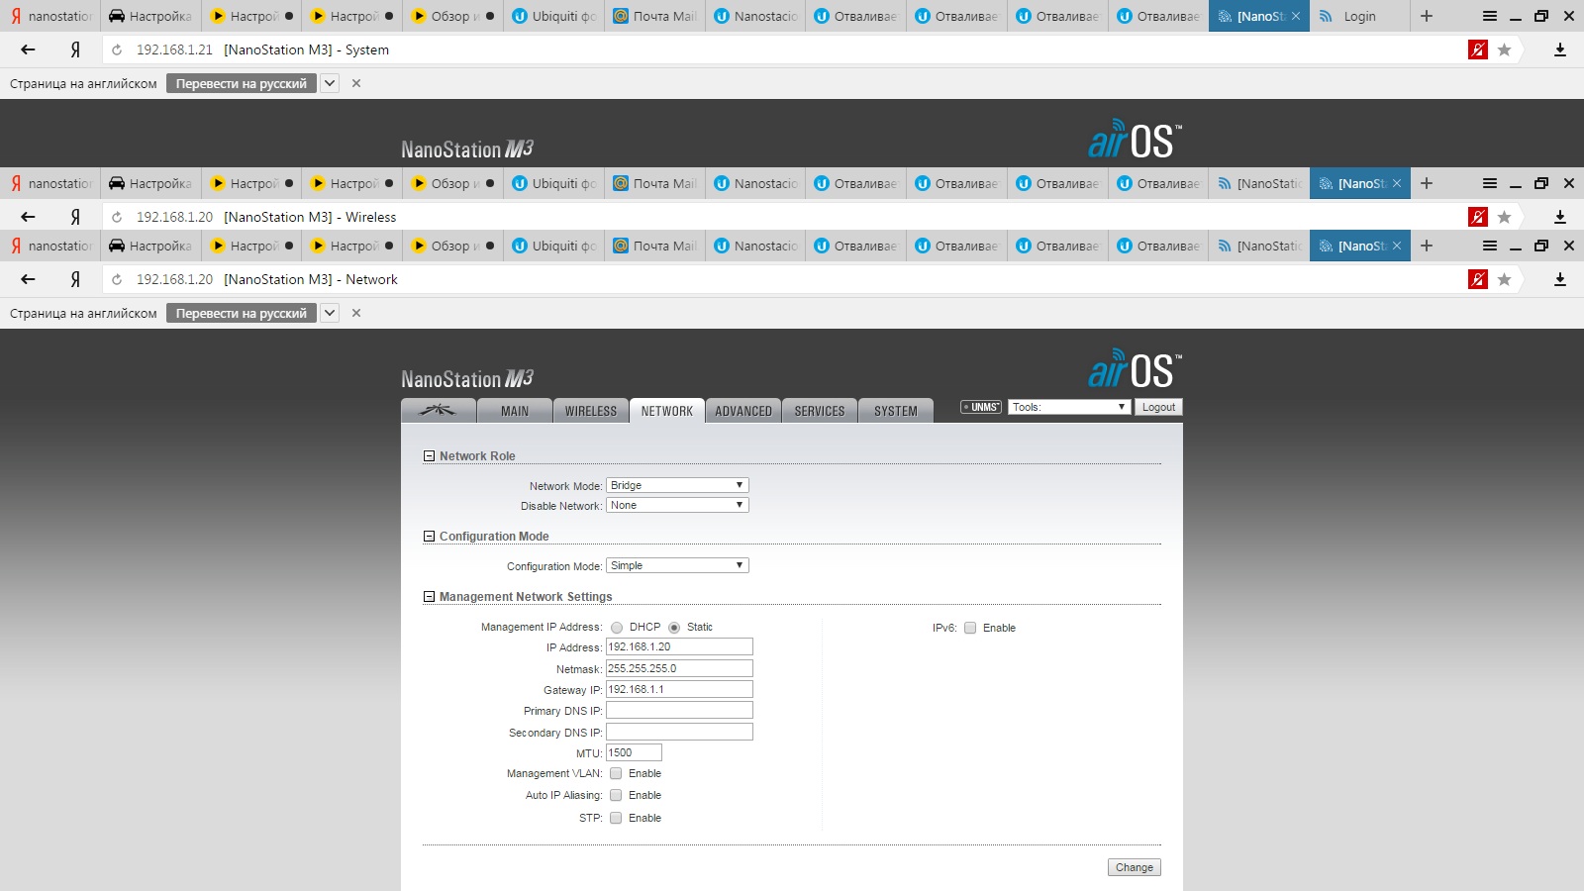Switch to the SERVICES tab
Screen dimensions: 1584x891
pyautogui.click(x=820, y=411)
